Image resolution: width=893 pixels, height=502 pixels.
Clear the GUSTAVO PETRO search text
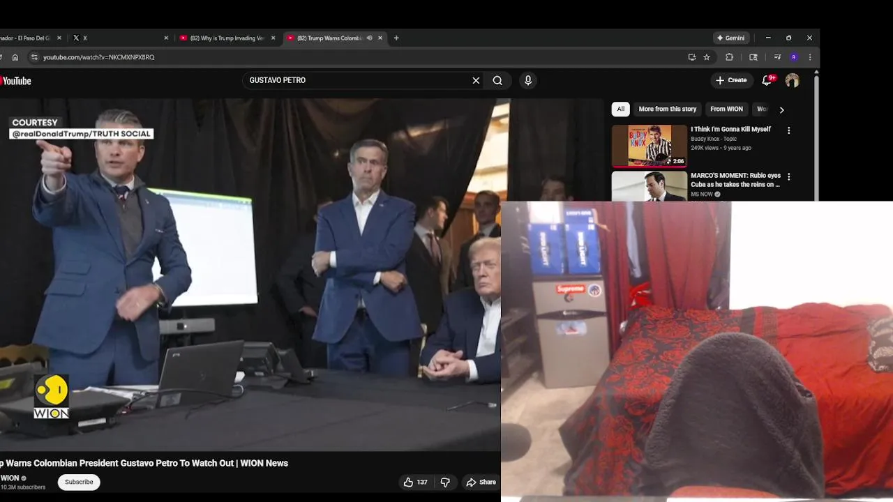click(476, 80)
